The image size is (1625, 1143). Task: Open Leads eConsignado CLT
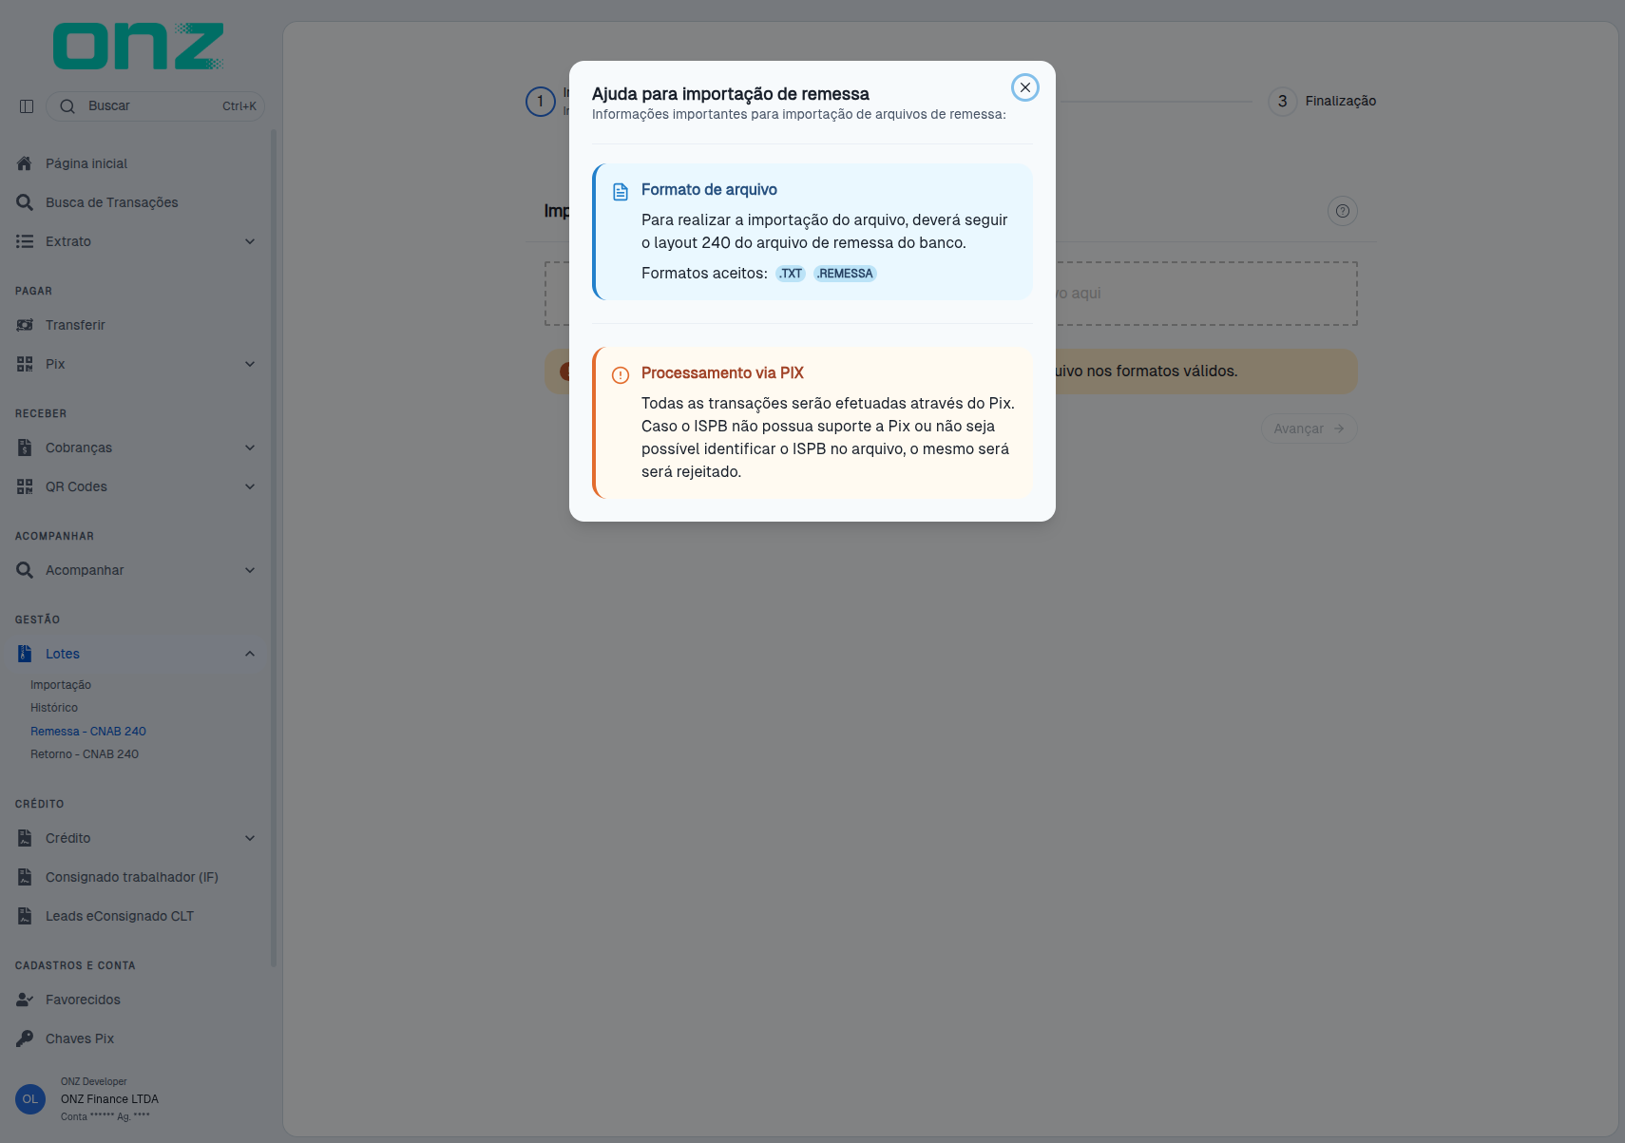(120, 916)
